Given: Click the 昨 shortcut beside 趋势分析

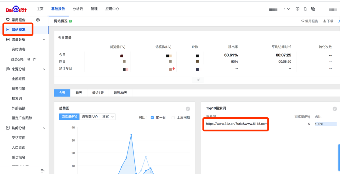Looking at the screenshot, I should [35, 59].
